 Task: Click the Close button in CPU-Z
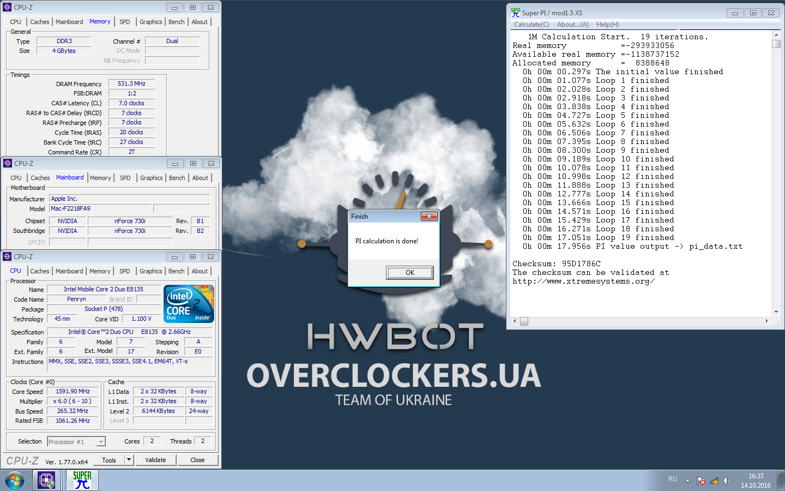pos(197,460)
